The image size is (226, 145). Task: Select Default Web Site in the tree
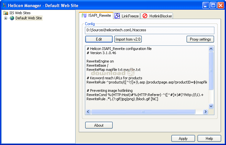(29, 18)
